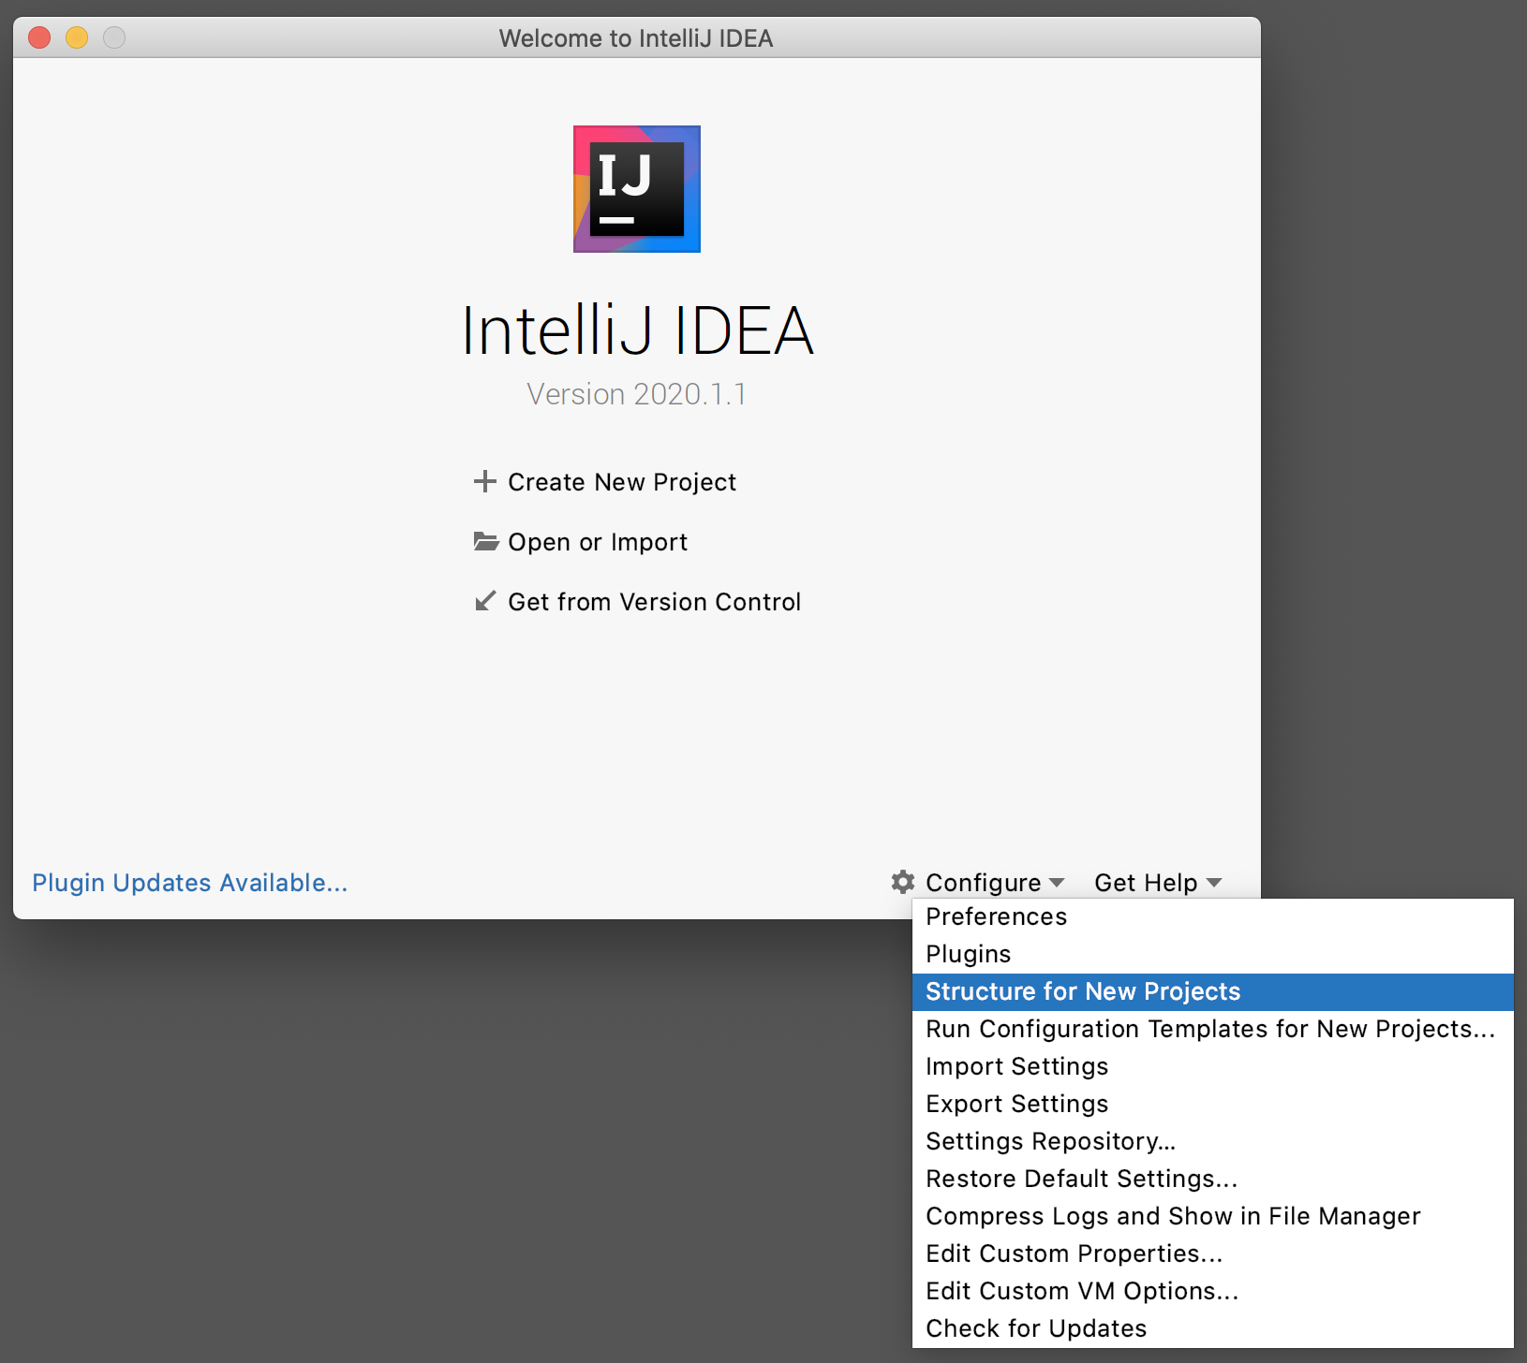
Task: Open the Plugin Updates Available link
Action: (x=190, y=883)
